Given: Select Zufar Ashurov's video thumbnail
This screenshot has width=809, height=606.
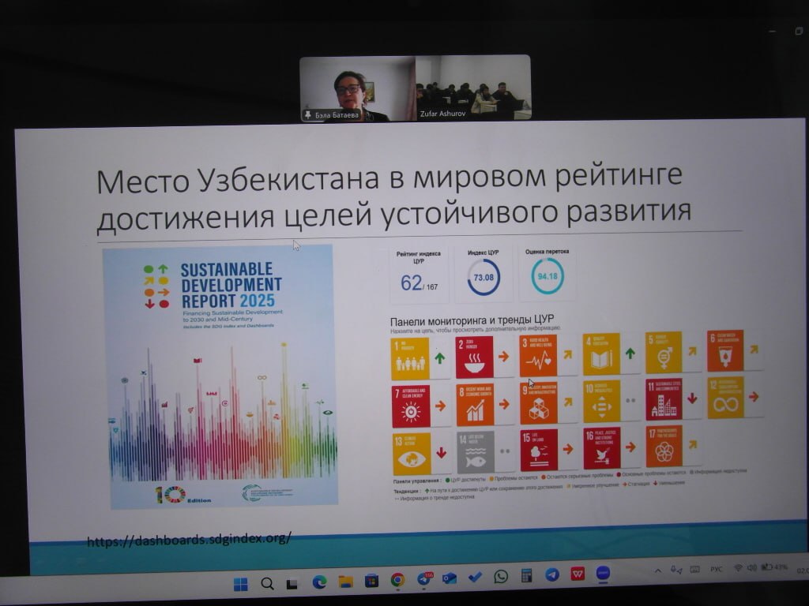Looking at the screenshot, I should (473, 88).
